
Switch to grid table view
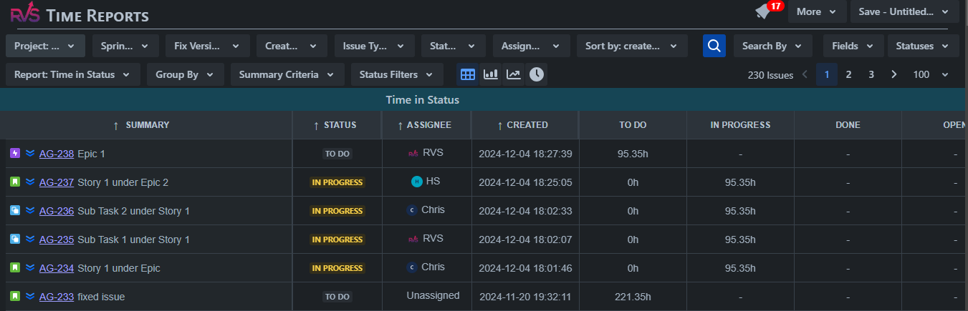pyautogui.click(x=468, y=74)
